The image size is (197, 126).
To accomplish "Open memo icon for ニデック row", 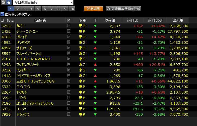I will 69,98.
